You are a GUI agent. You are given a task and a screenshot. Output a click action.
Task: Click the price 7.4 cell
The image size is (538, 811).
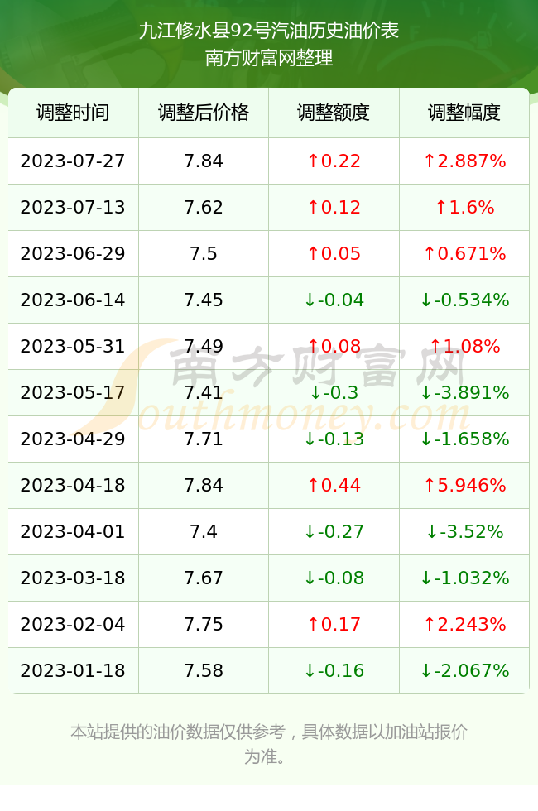point(204,531)
